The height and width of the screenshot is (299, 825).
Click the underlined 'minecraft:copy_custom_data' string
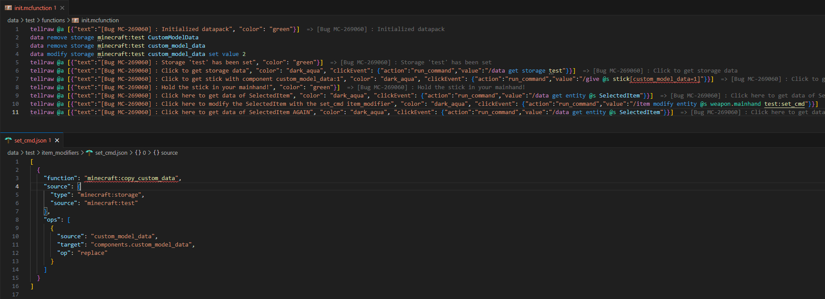click(131, 178)
